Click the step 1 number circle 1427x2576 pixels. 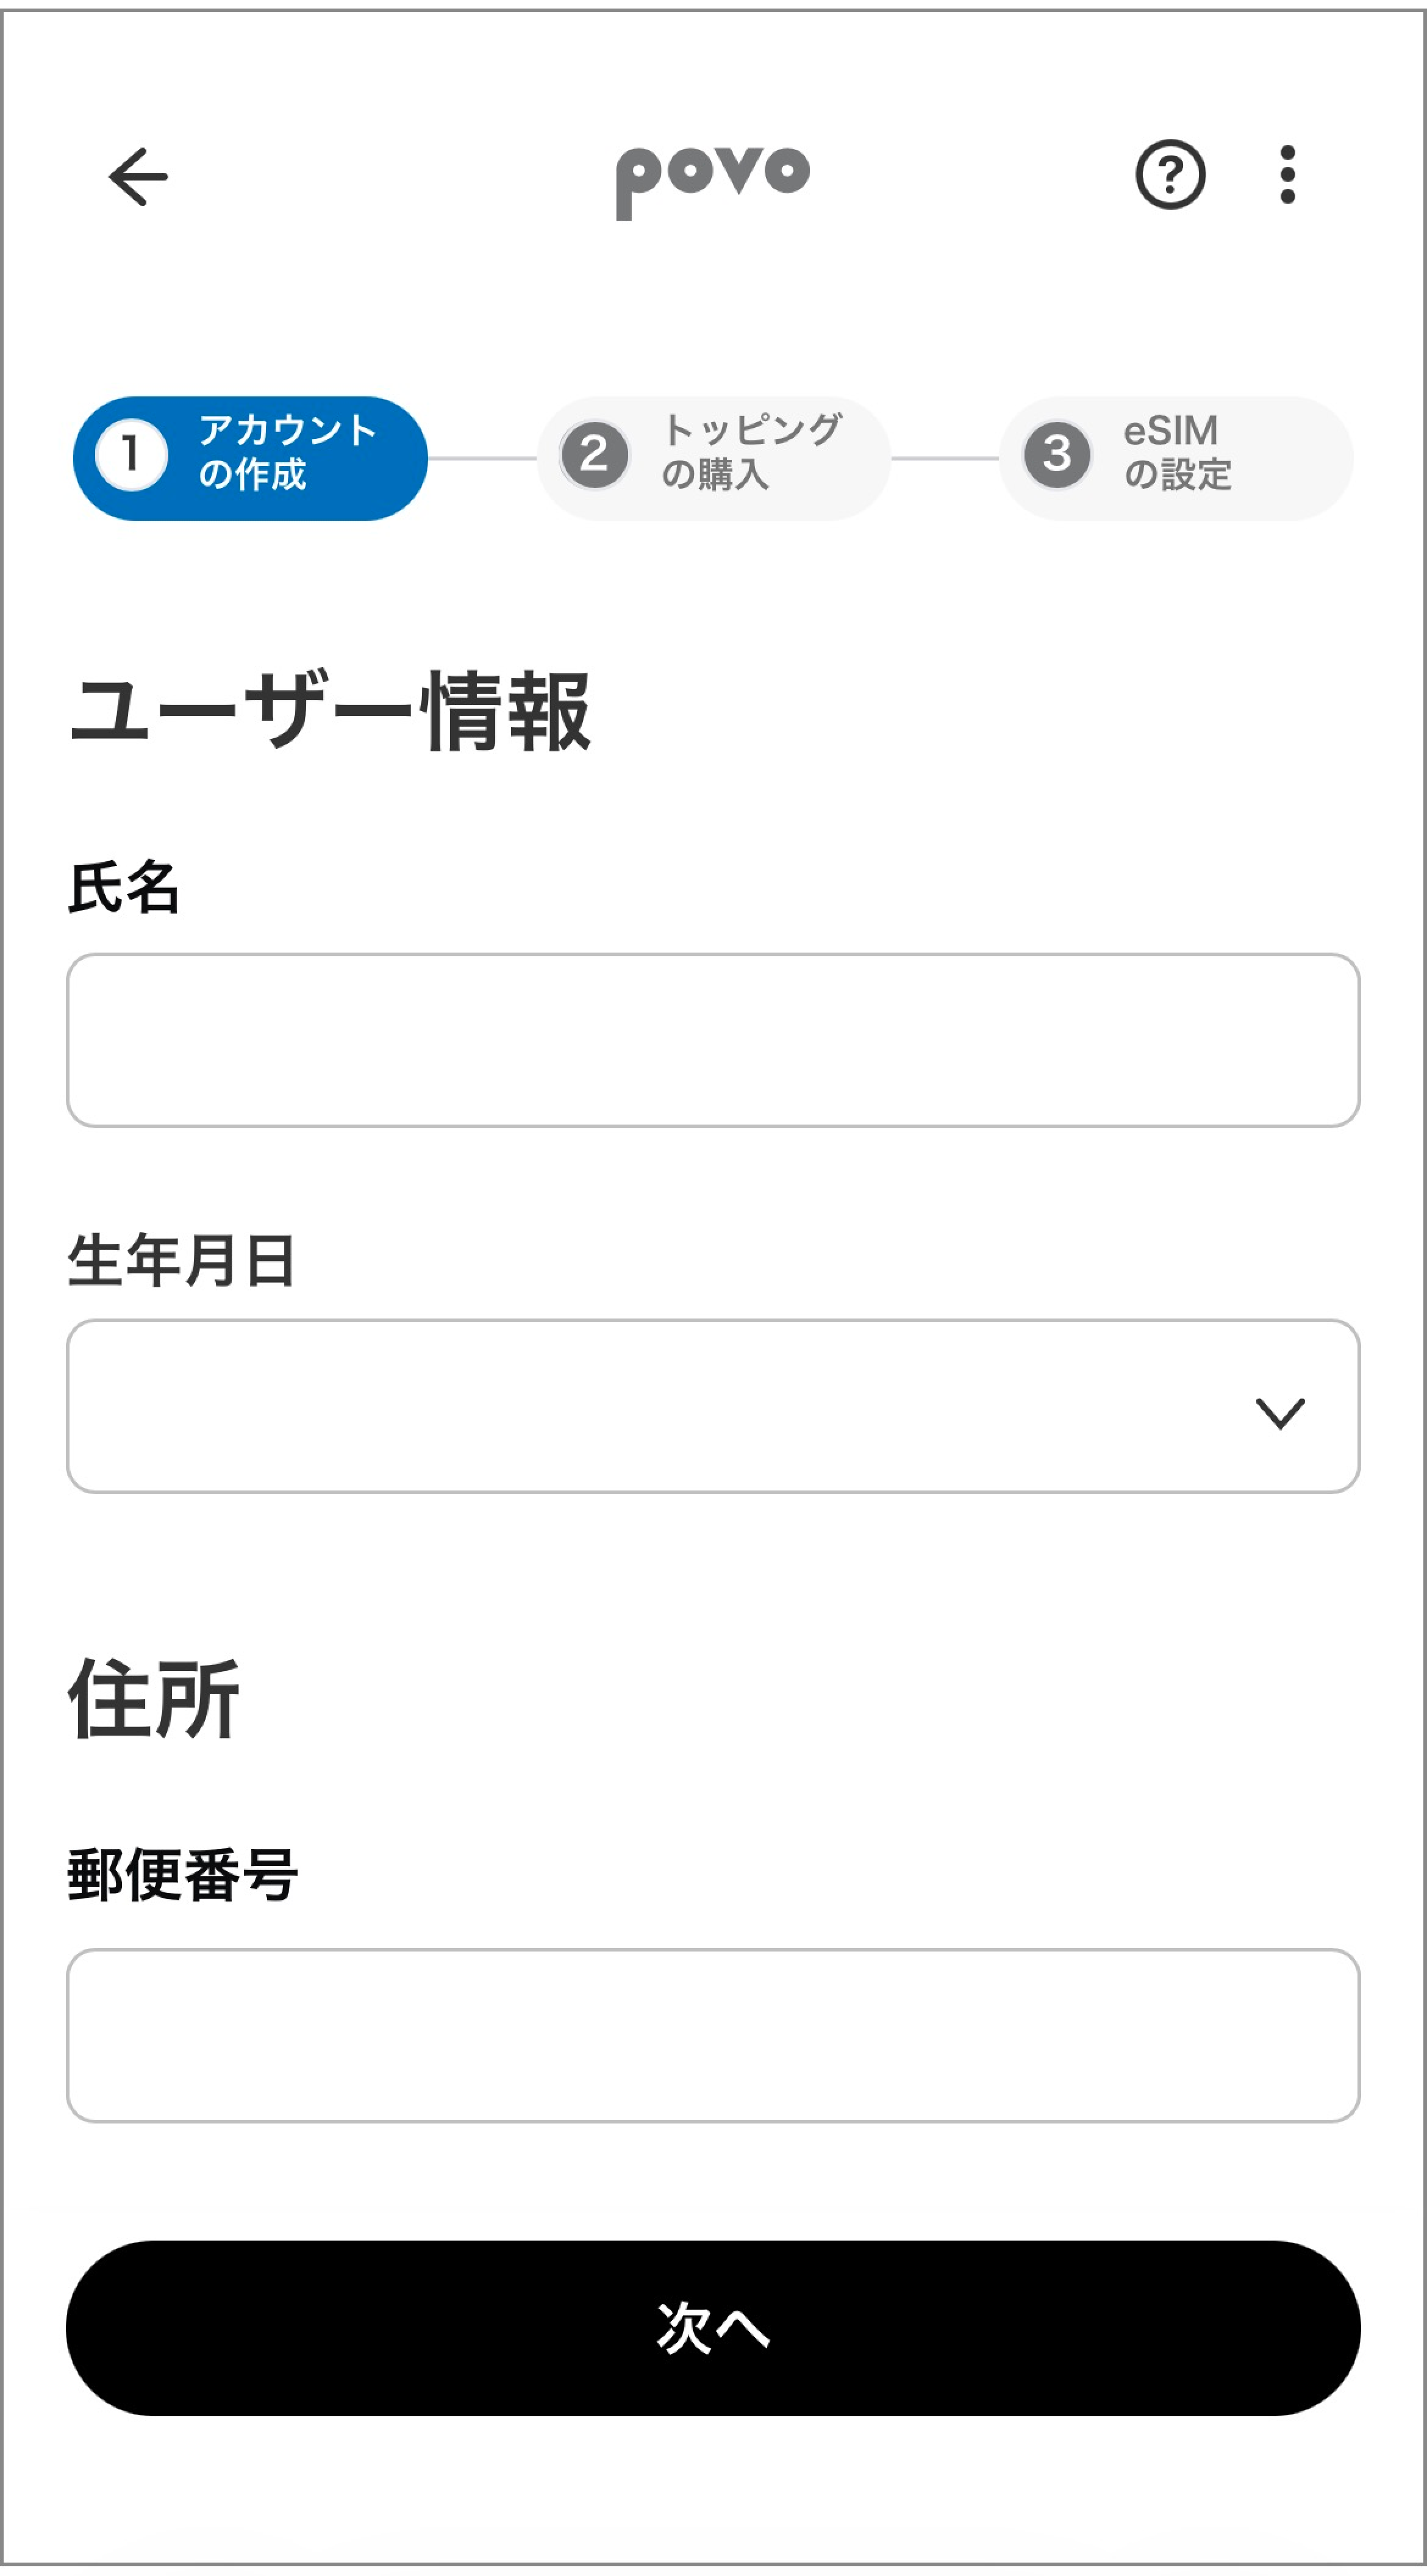point(131,456)
